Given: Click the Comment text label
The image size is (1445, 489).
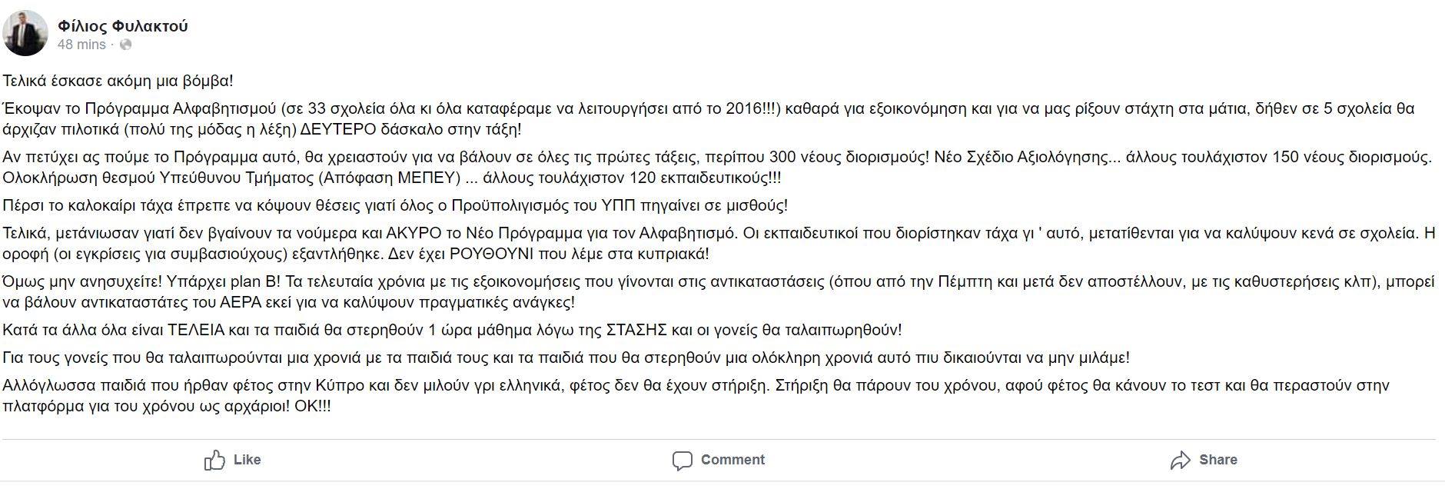Looking at the screenshot, I should tap(732, 460).
